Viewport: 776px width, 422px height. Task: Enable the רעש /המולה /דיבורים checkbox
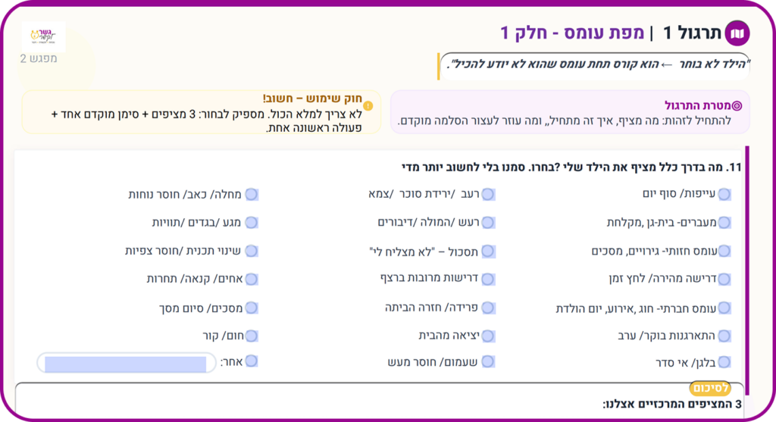tap(488, 223)
